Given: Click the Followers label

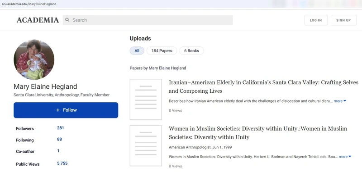Looking at the screenshot, I should coord(25,129).
